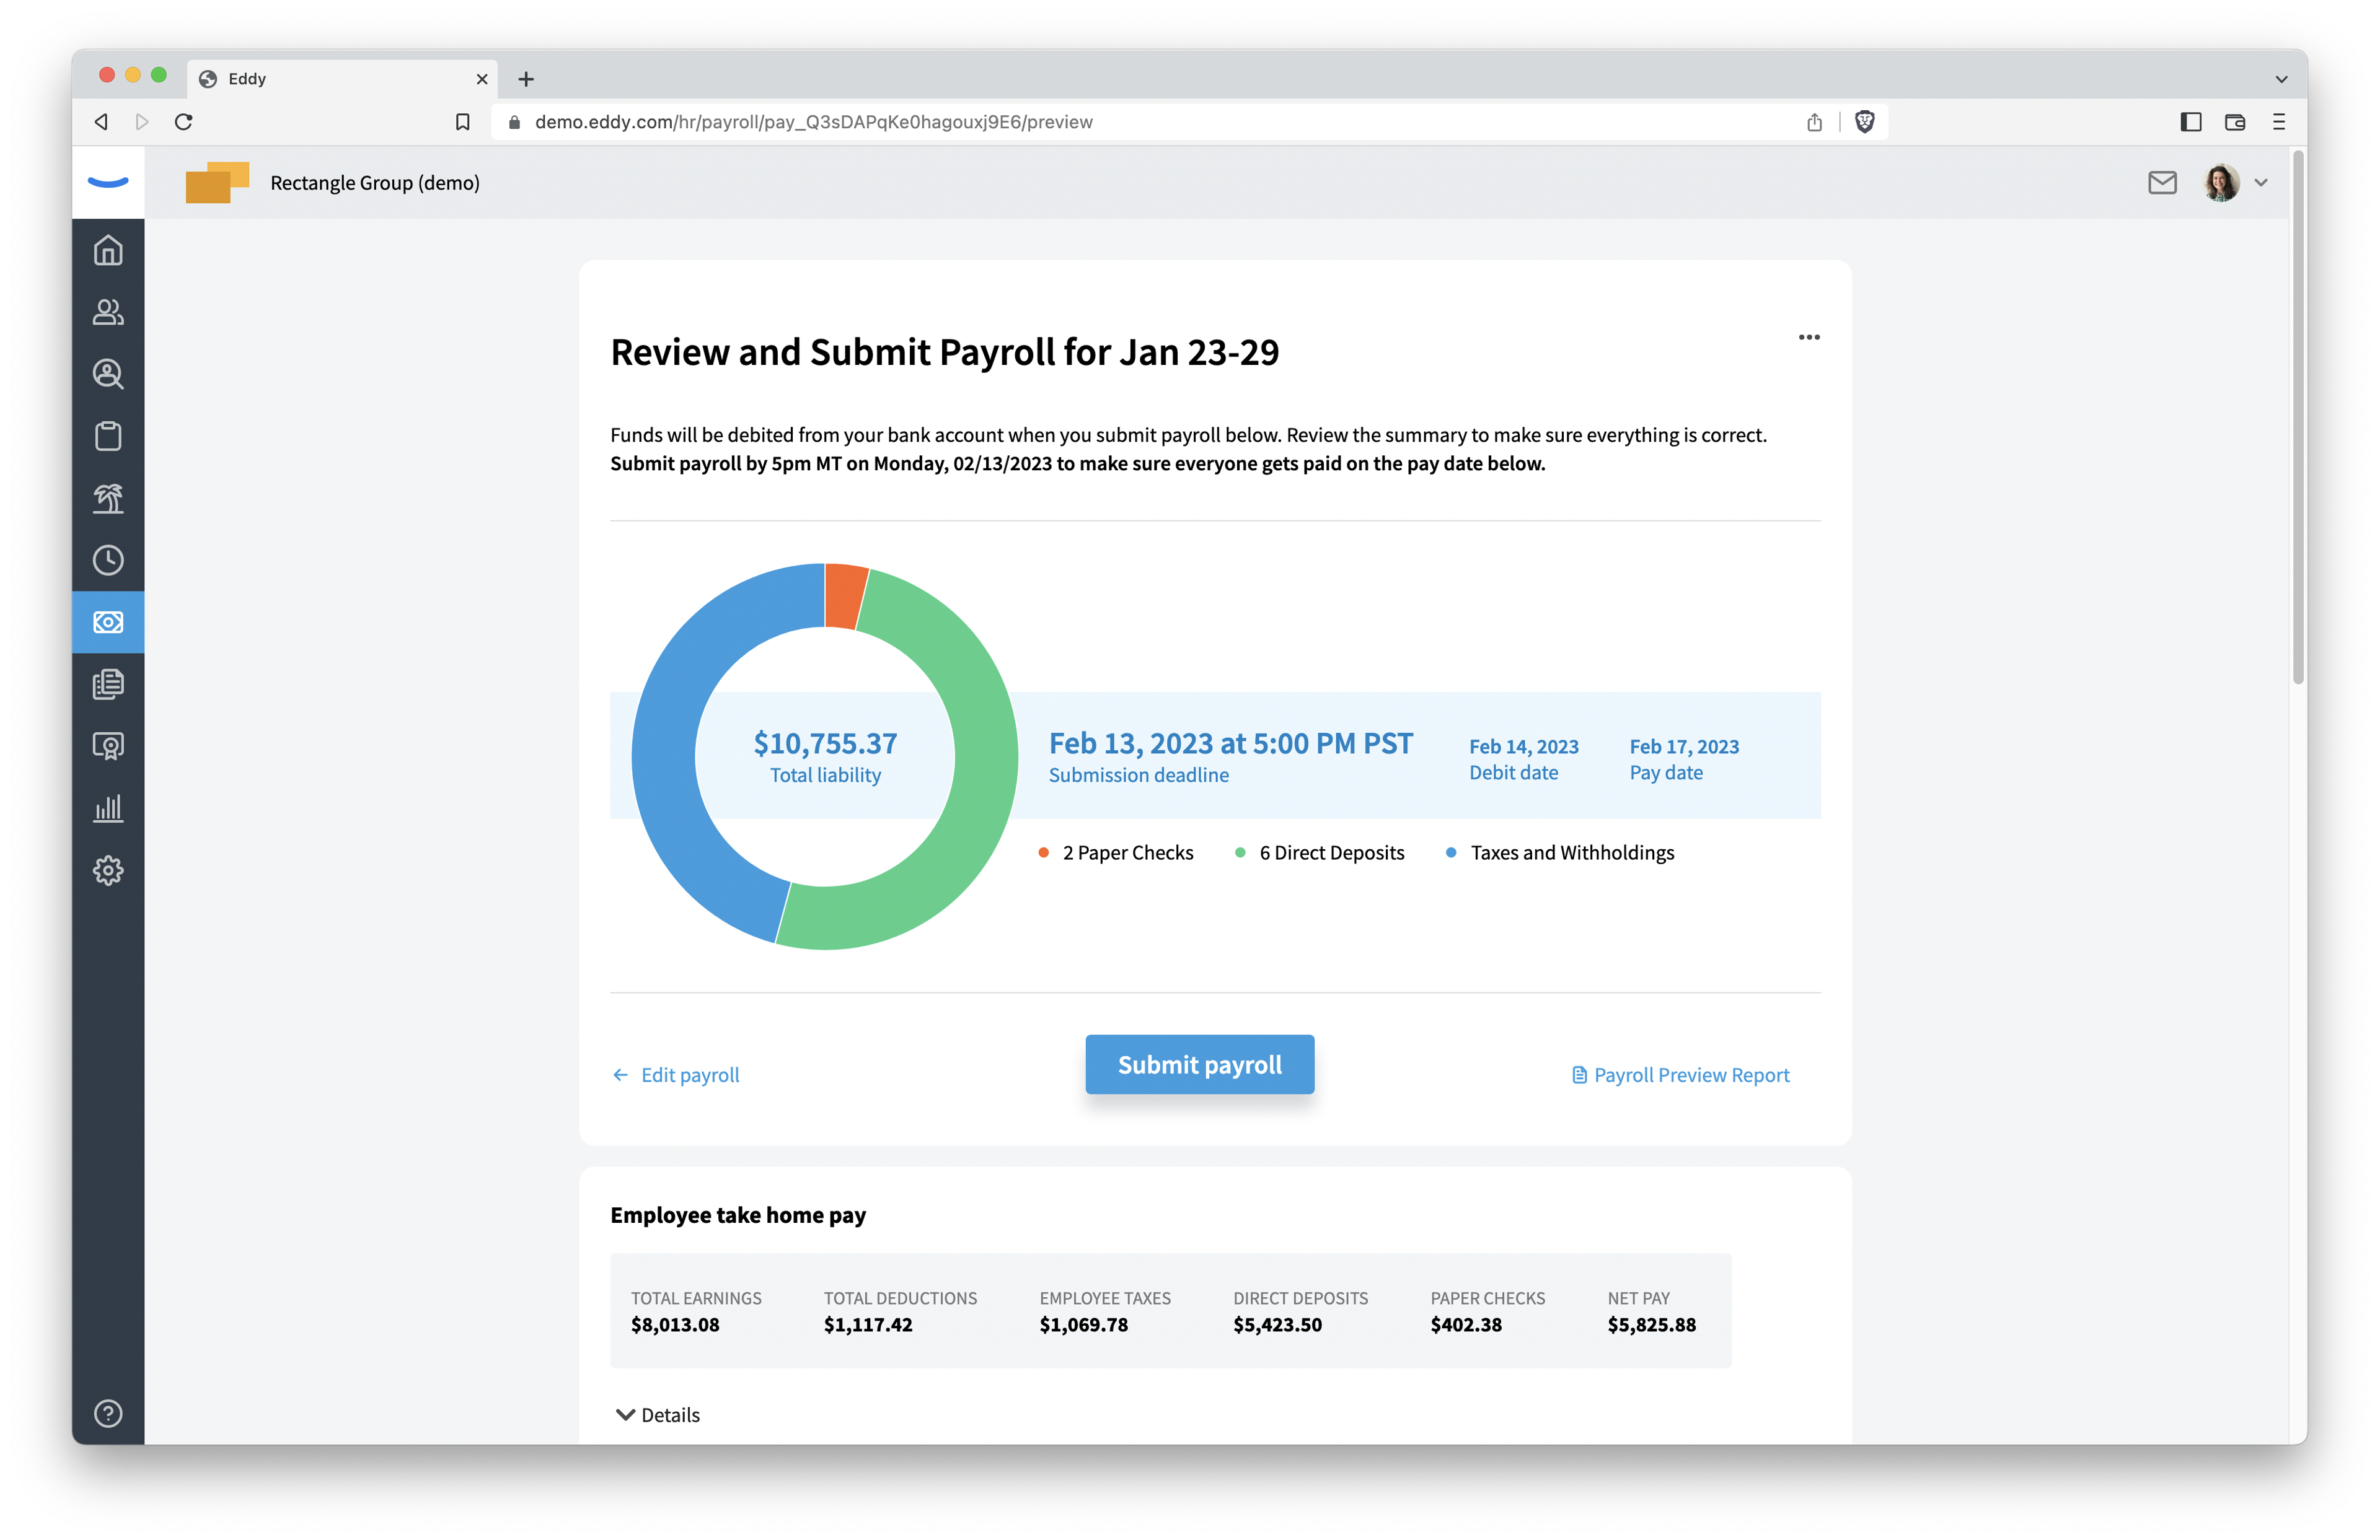Click the Eddy logo at sidebar top
The width and height of the screenshot is (2380, 1540).
tap(108, 182)
